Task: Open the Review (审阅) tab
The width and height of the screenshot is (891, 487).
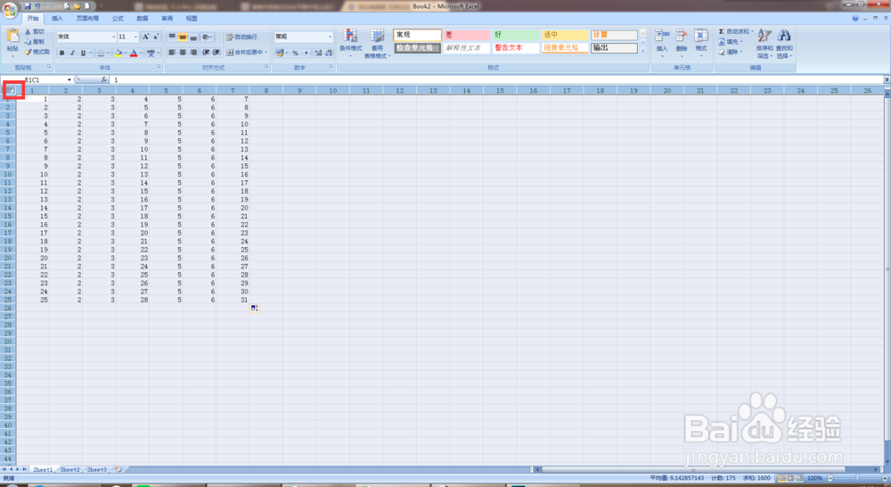Action: (x=167, y=18)
